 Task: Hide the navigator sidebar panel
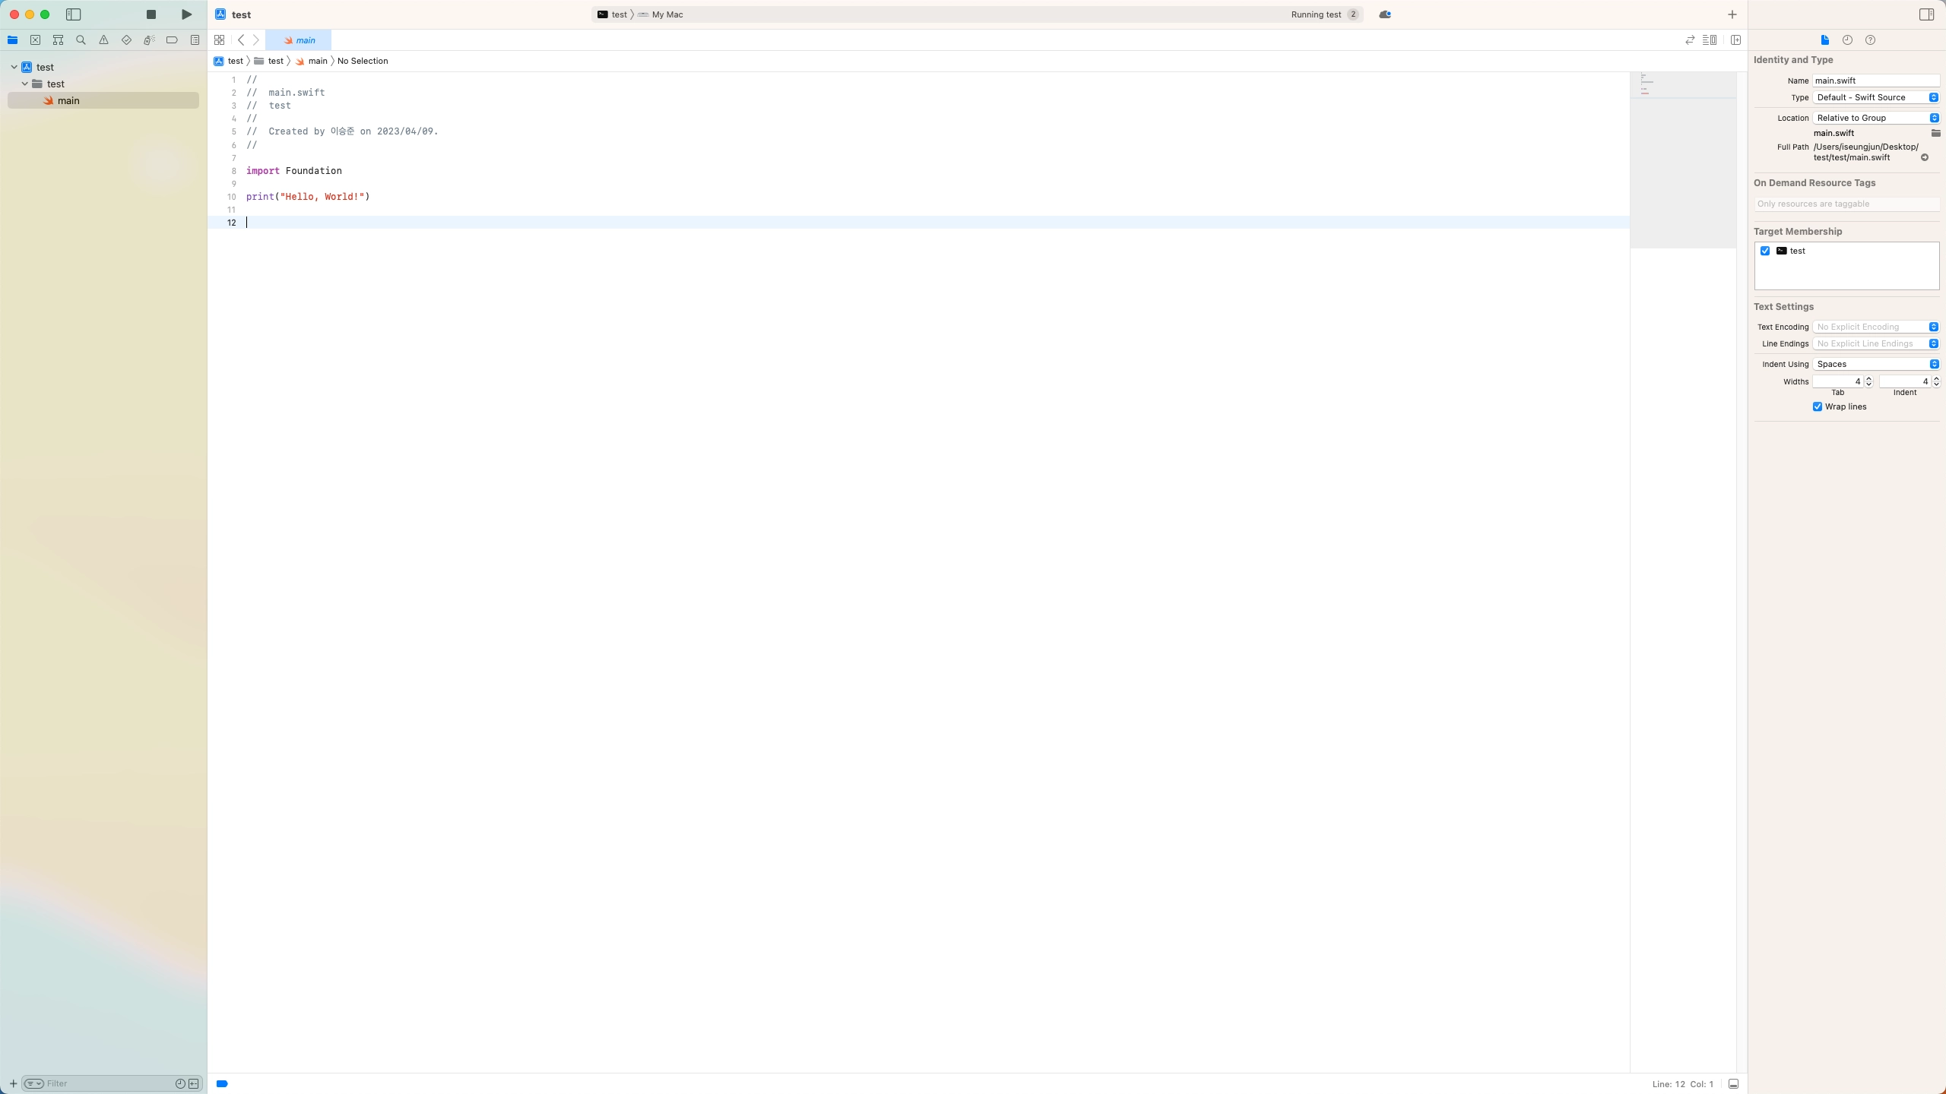74,14
